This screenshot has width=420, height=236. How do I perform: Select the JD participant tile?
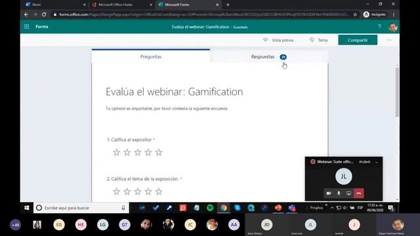coord(267,225)
